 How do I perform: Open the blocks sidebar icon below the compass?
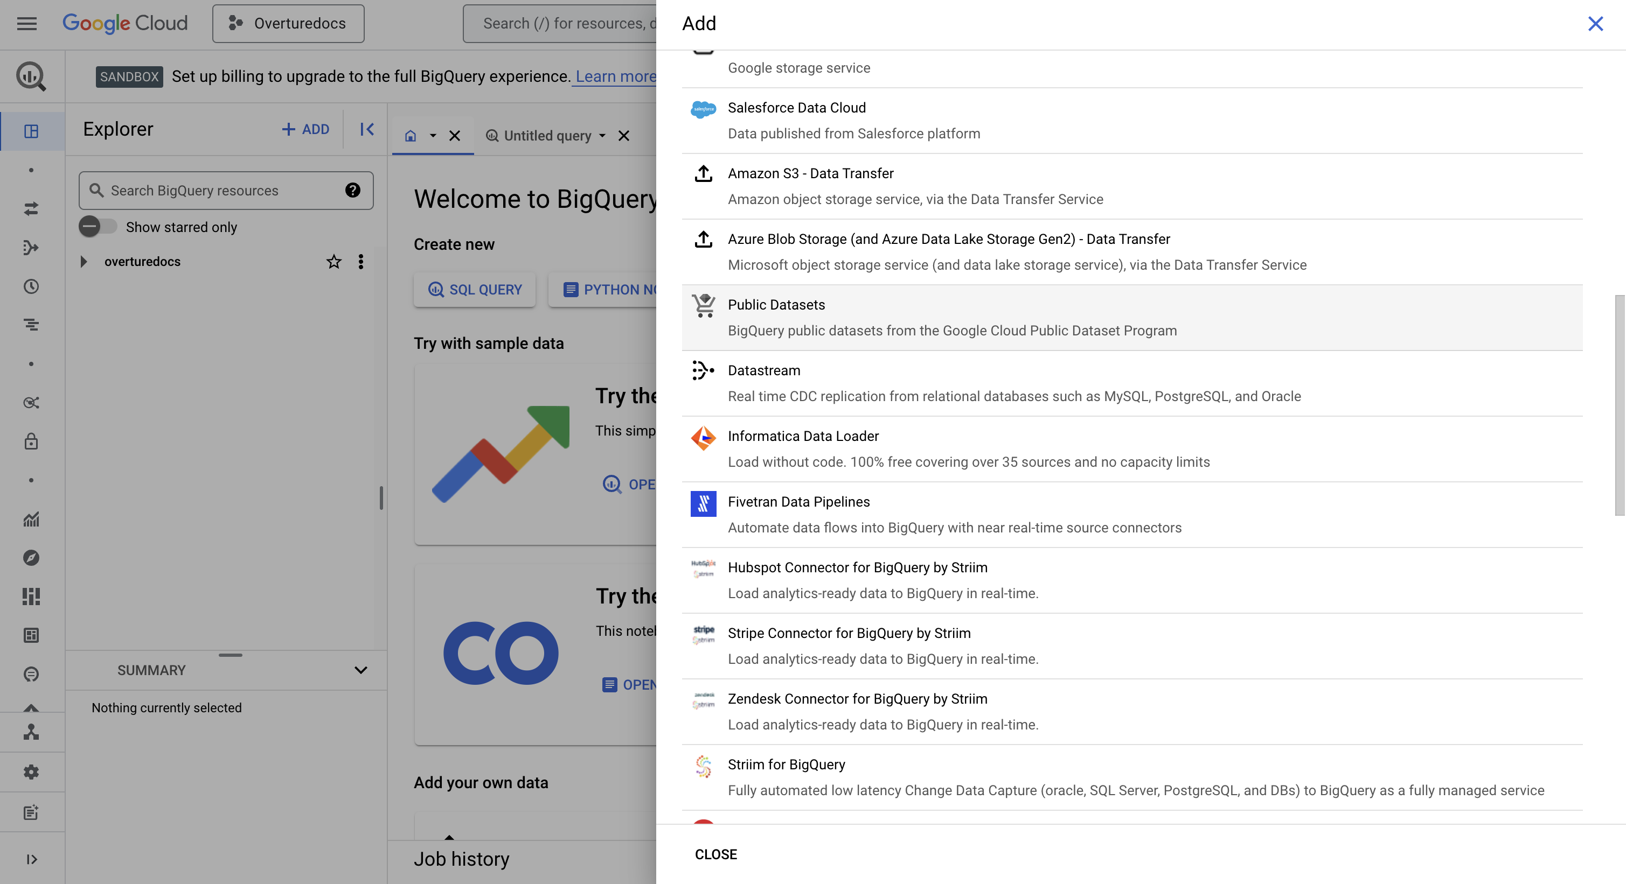tap(31, 597)
